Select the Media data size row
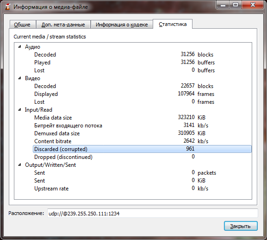This screenshot has width=267, height=240. click(142, 117)
